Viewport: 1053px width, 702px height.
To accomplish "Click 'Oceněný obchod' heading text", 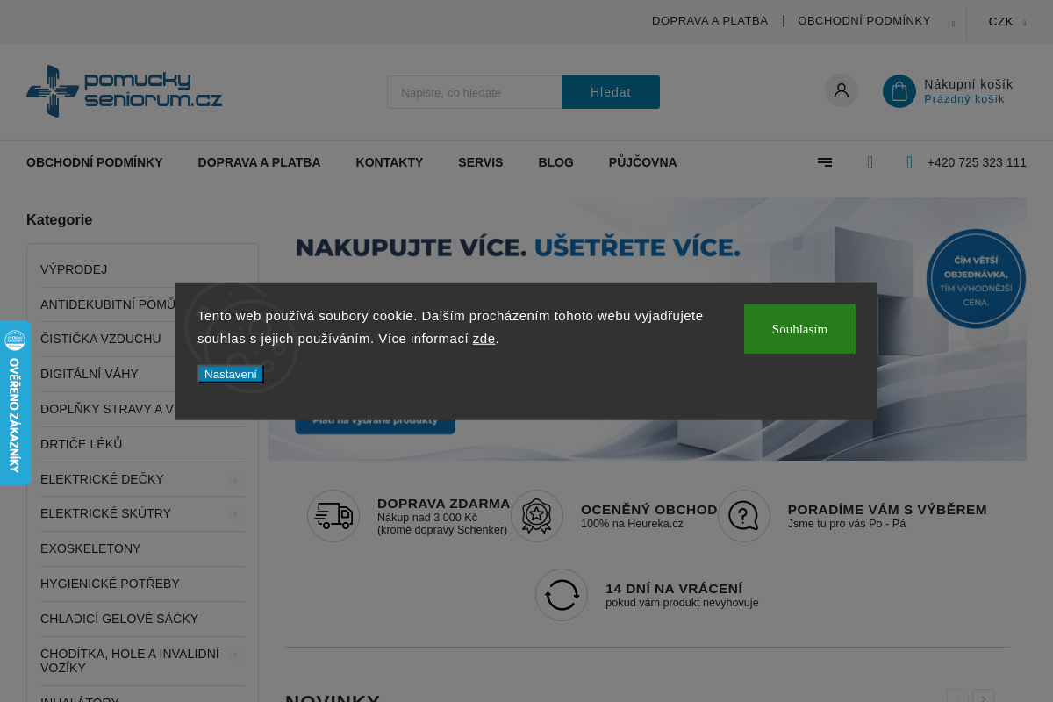I will coord(649,510).
